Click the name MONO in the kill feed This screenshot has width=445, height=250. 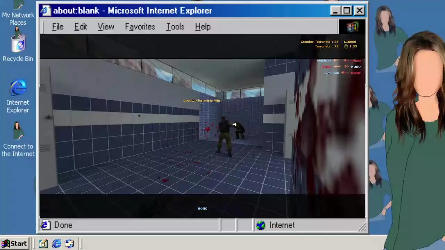(356, 67)
